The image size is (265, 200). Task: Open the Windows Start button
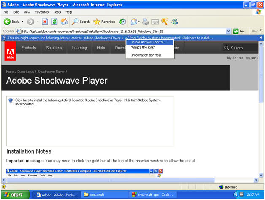(15, 195)
